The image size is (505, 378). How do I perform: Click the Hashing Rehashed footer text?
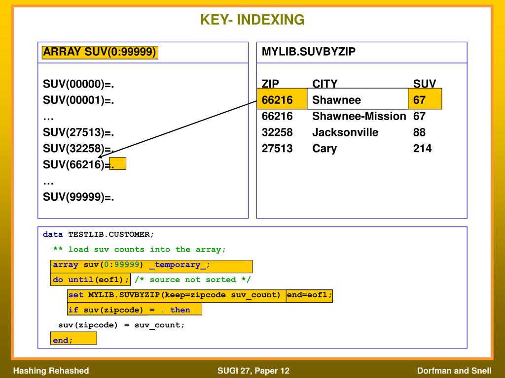click(51, 371)
